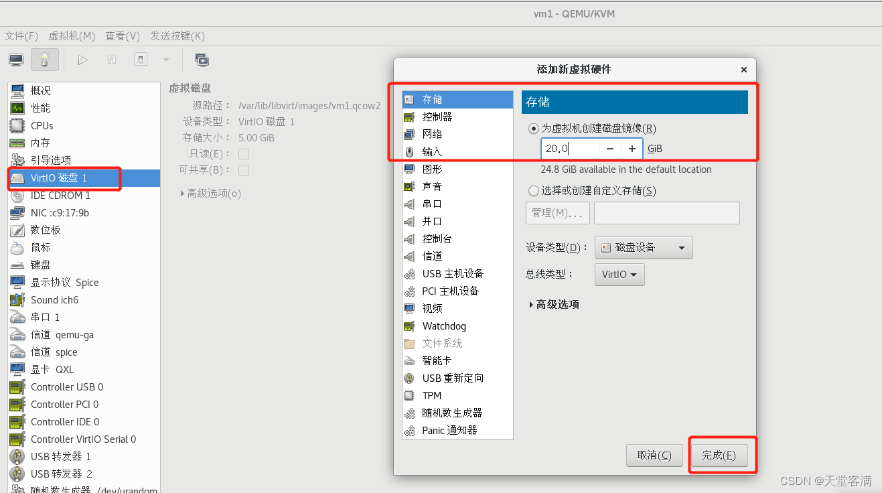Select 引导选项 in the hardware list

(84, 160)
